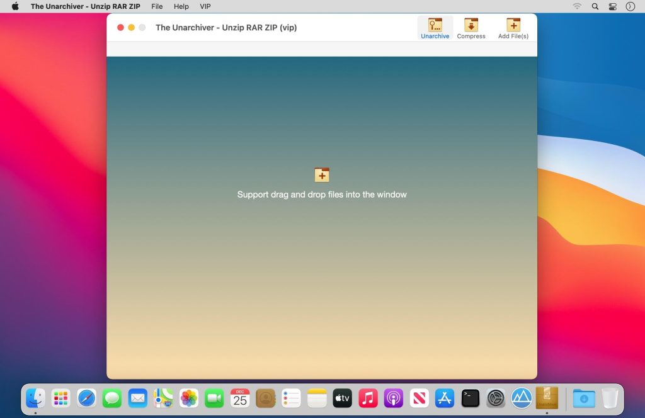Click The Unarchiver icon in the Dock
Screen dimensions: 645x418
[547, 398]
